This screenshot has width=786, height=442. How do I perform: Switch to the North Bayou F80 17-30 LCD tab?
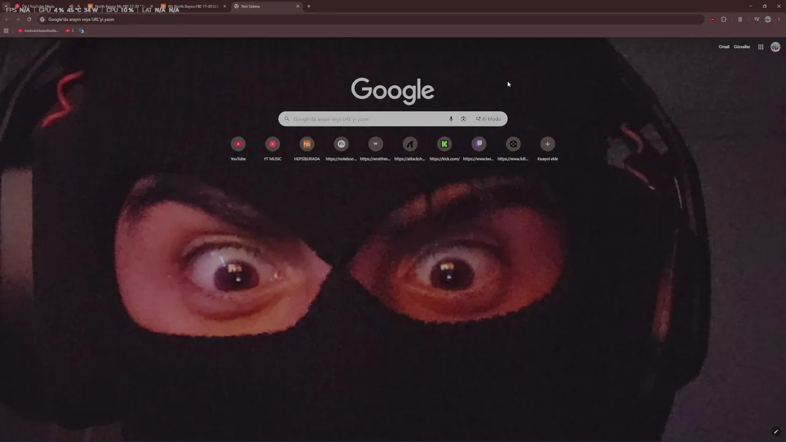pyautogui.click(x=193, y=6)
